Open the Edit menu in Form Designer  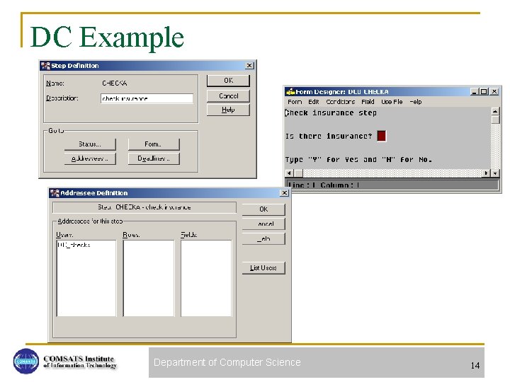[314, 102]
